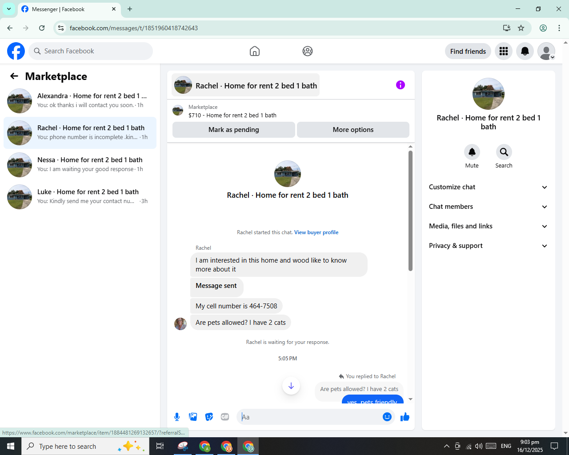Click the "Message sent" bubble
The width and height of the screenshot is (569, 455).
[x=217, y=287]
